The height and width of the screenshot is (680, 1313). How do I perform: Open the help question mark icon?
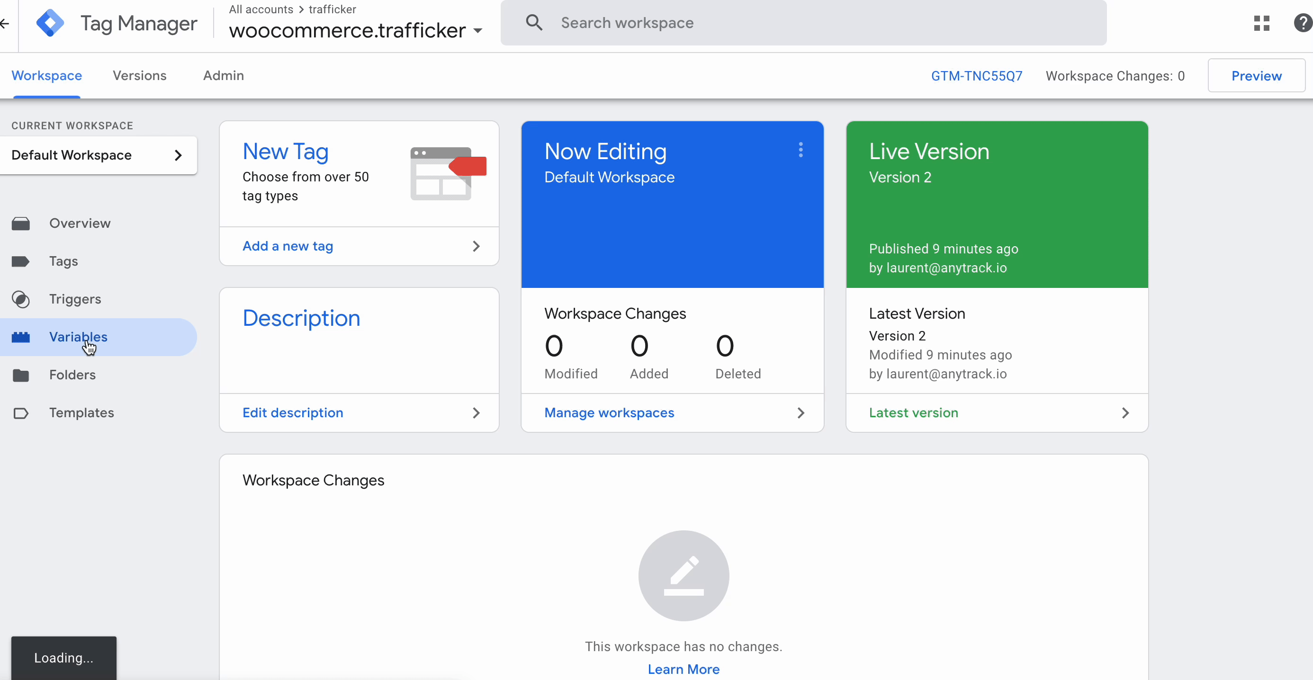[1304, 23]
